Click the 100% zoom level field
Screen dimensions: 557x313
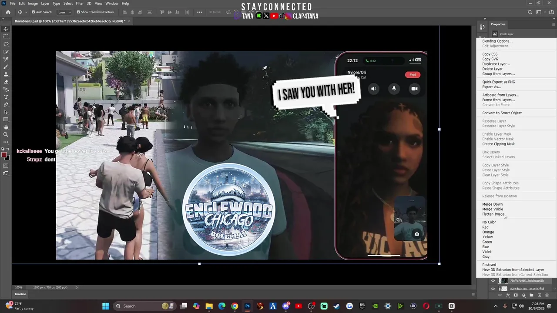click(x=19, y=287)
